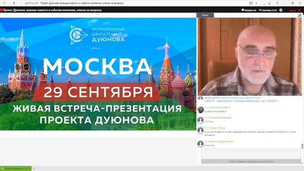304x171 pixels.
Task: Click the Денис chat user avatar
Action: 200,144
